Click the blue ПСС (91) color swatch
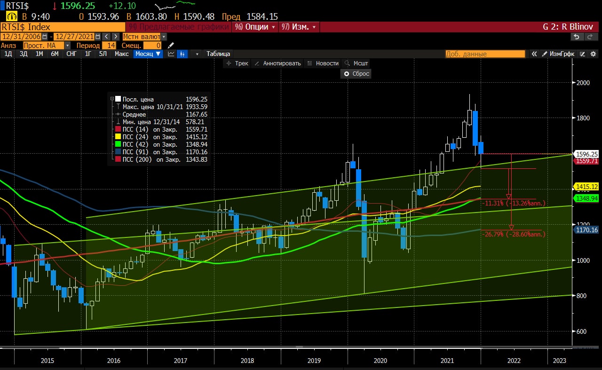This screenshot has height=370, width=602. (118, 152)
